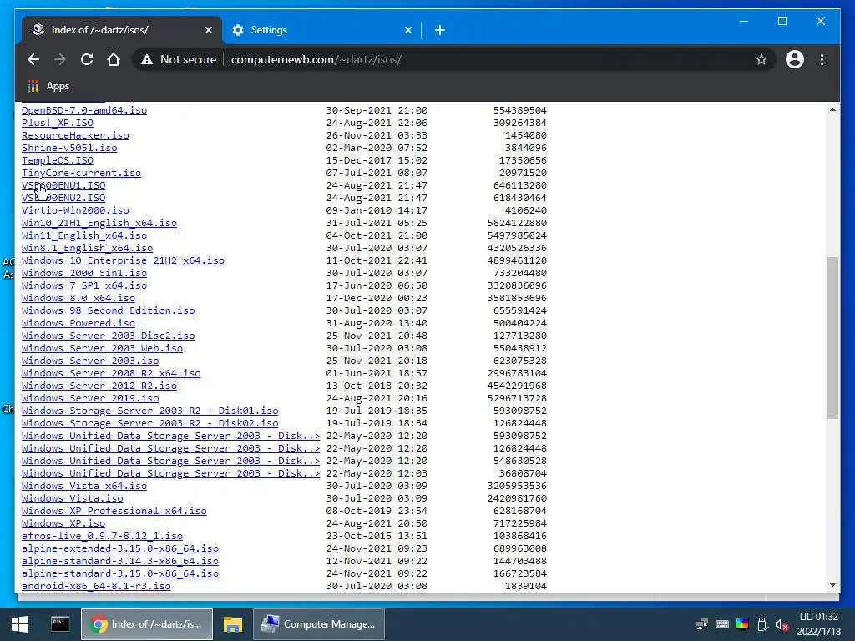The image size is (855, 641).
Task: Click the Not secure warning icon
Action: coord(147,60)
